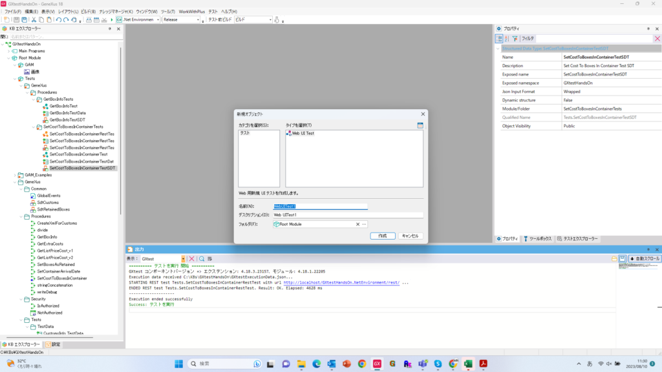
Task: Click the search icon in output panel
Action: pos(202,258)
